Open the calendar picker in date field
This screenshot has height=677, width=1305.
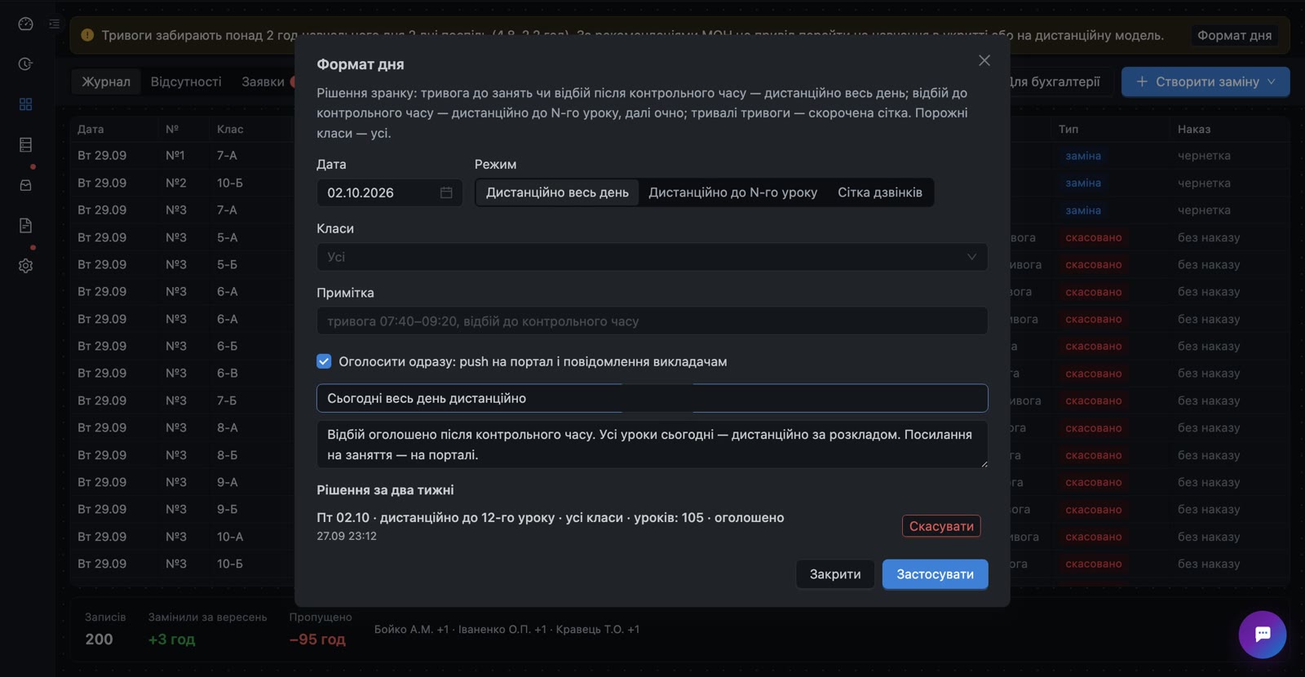click(x=446, y=192)
